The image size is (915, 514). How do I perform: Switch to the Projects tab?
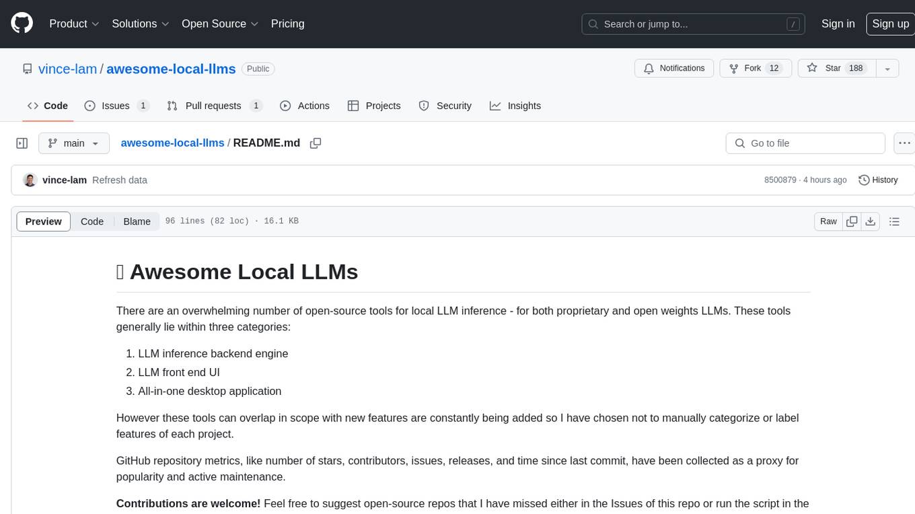[374, 106]
